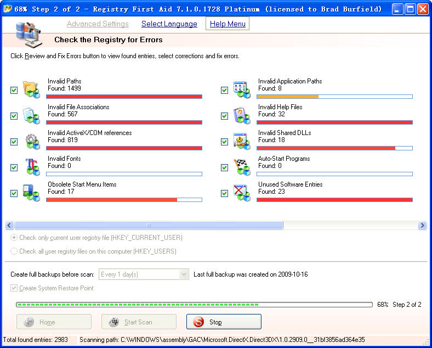Open the Help Menu
Screen dimensions: 432x348
(x=228, y=24)
